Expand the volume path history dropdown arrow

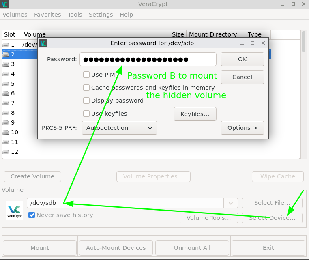pyautogui.click(x=231, y=203)
